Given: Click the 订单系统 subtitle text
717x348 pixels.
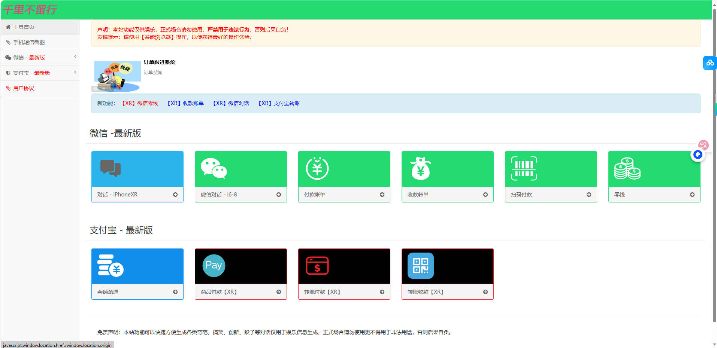Looking at the screenshot, I should (x=153, y=73).
